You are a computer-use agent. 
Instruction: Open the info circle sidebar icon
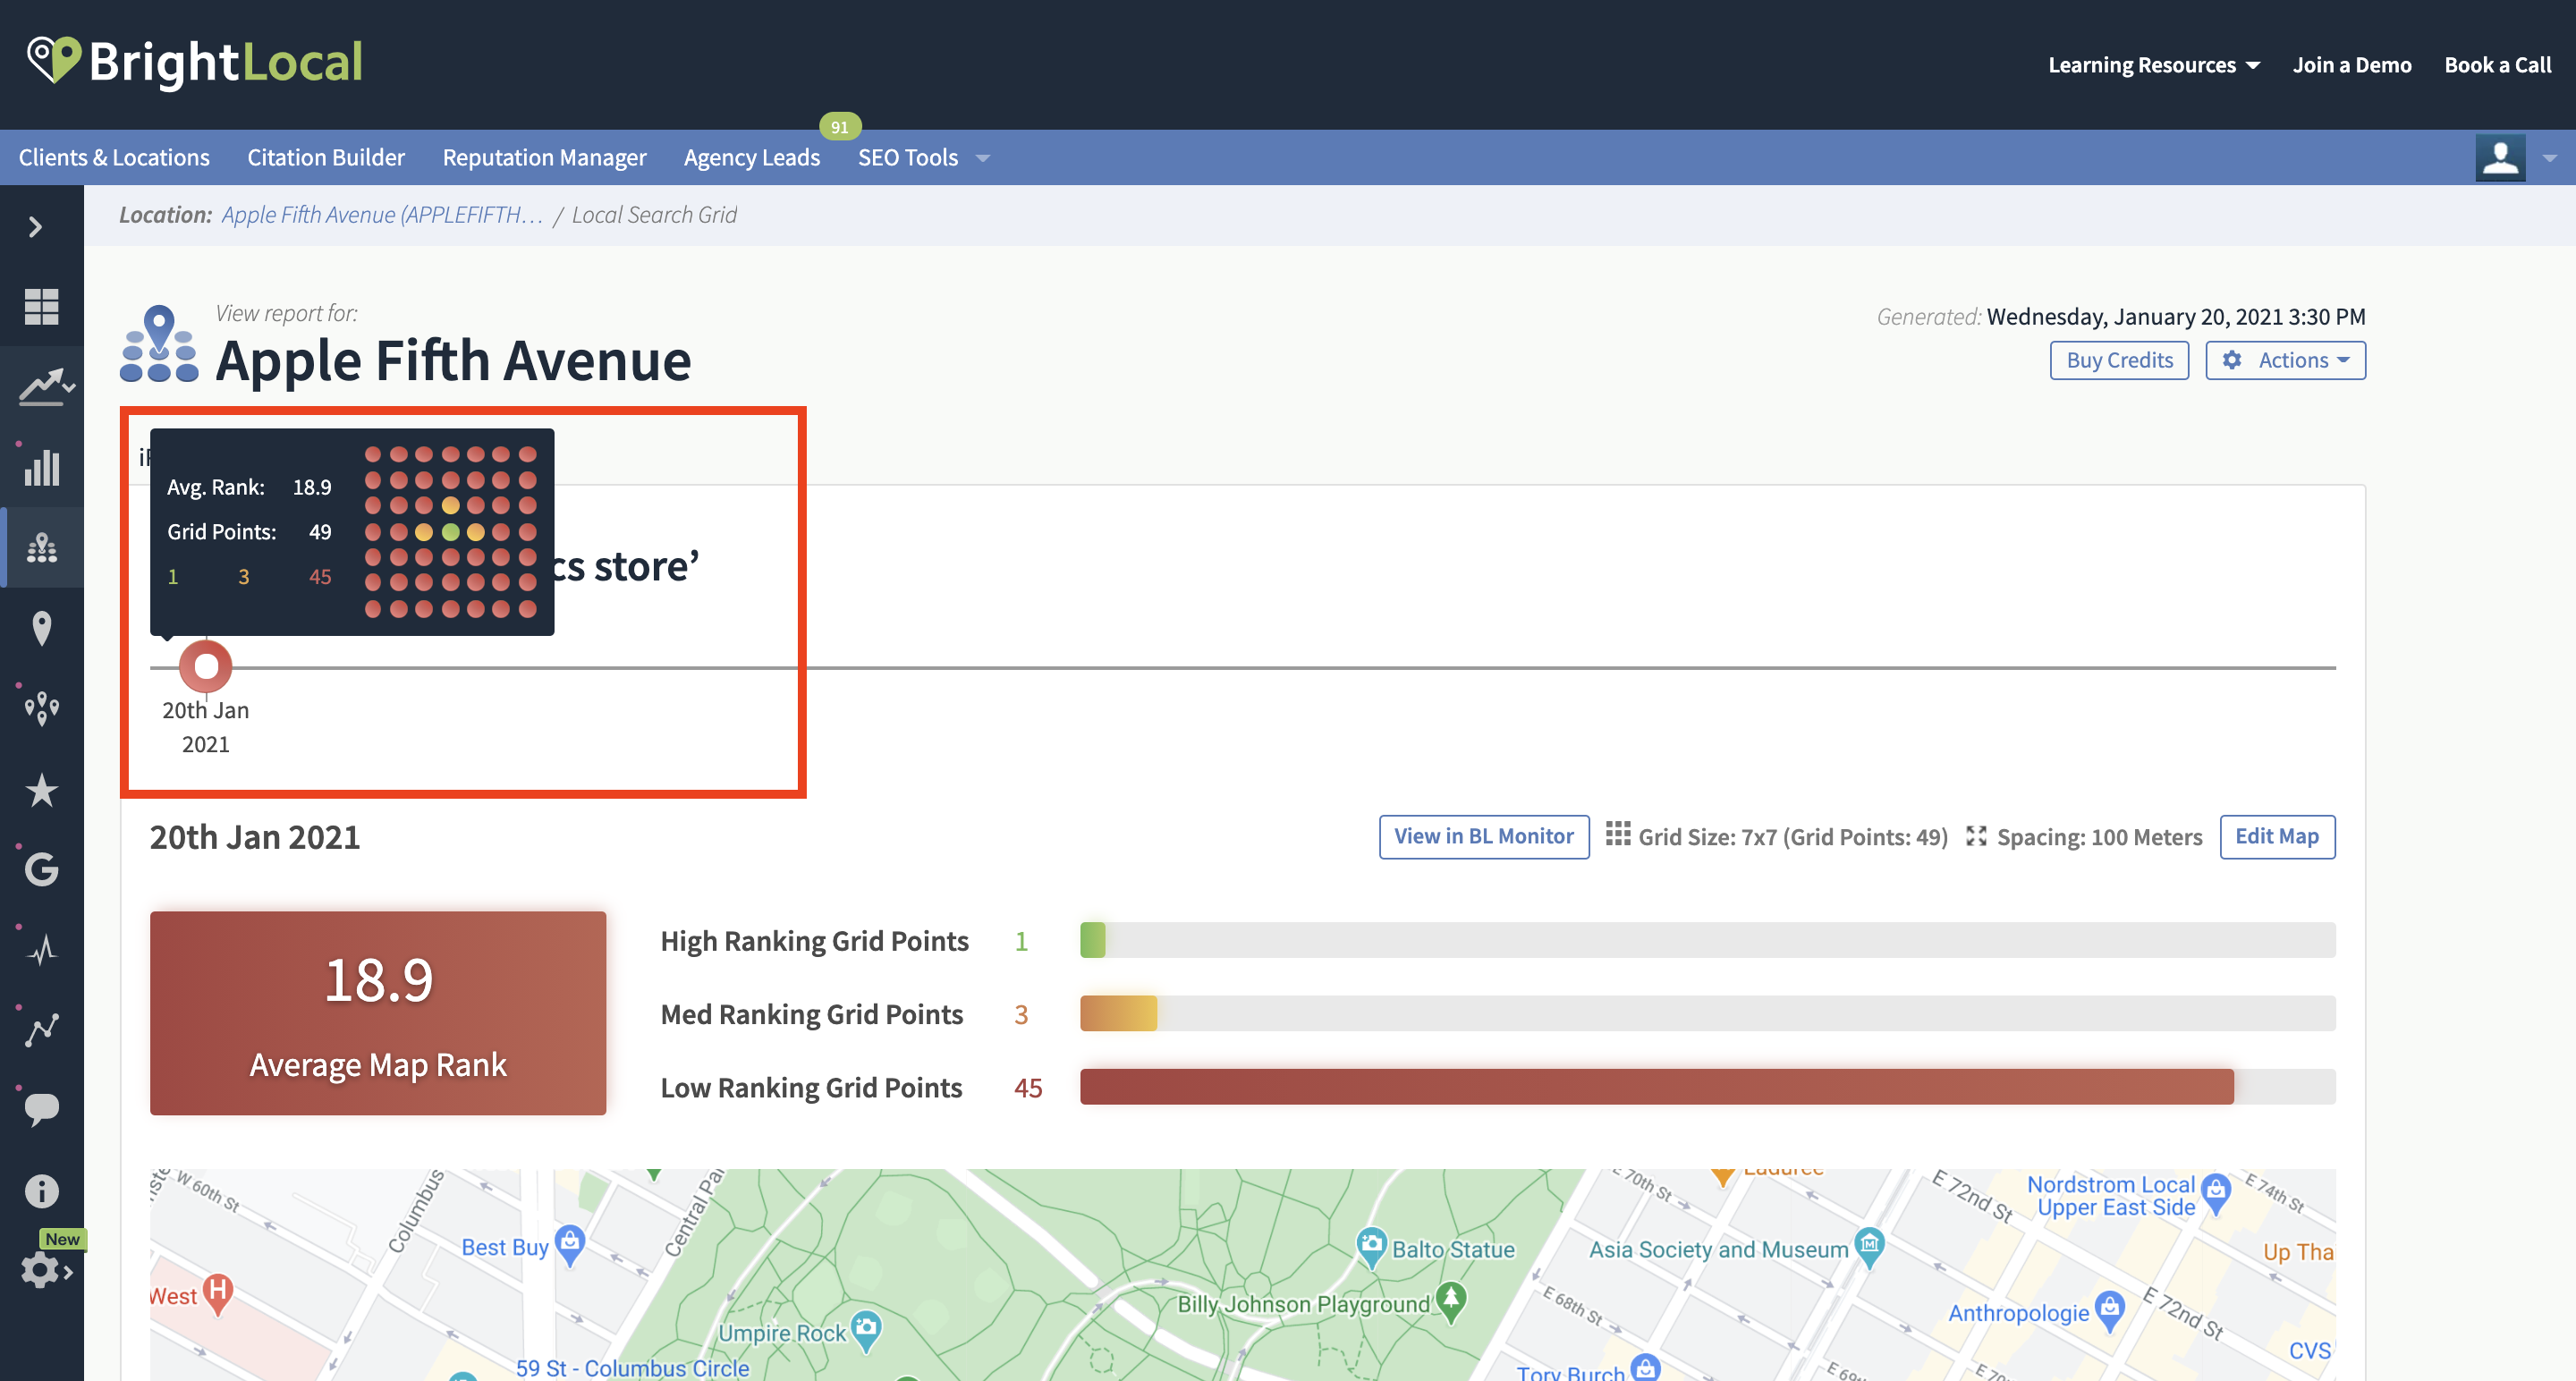click(x=41, y=1190)
